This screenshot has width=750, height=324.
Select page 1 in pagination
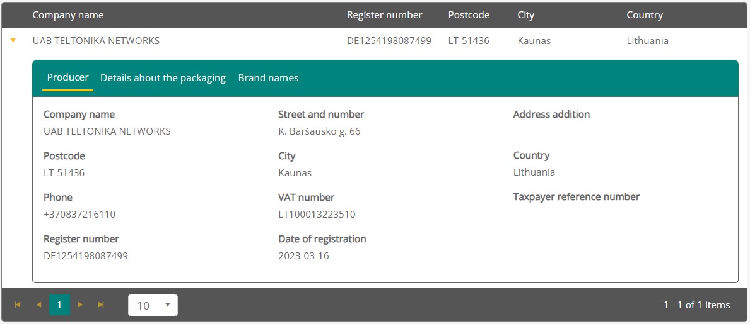click(x=59, y=305)
